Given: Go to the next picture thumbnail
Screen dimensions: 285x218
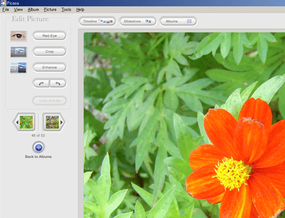Looking at the screenshot, I should (53, 122).
